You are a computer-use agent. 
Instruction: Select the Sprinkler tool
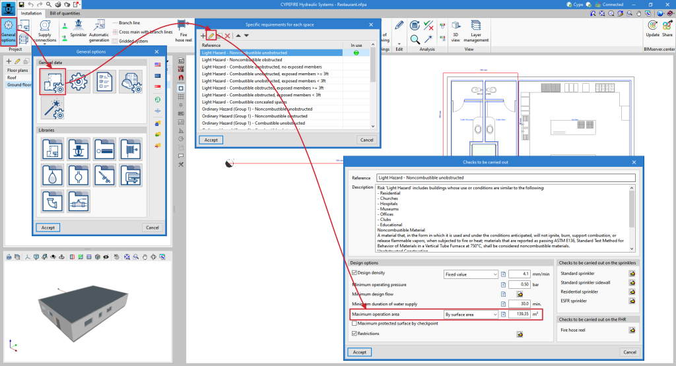(78, 29)
